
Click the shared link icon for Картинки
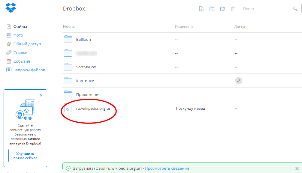click(238, 81)
